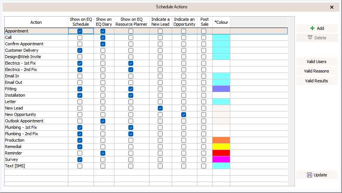The height and width of the screenshot is (193, 342).
Task: Click the Post Sale column header
Action: pos(205,22)
